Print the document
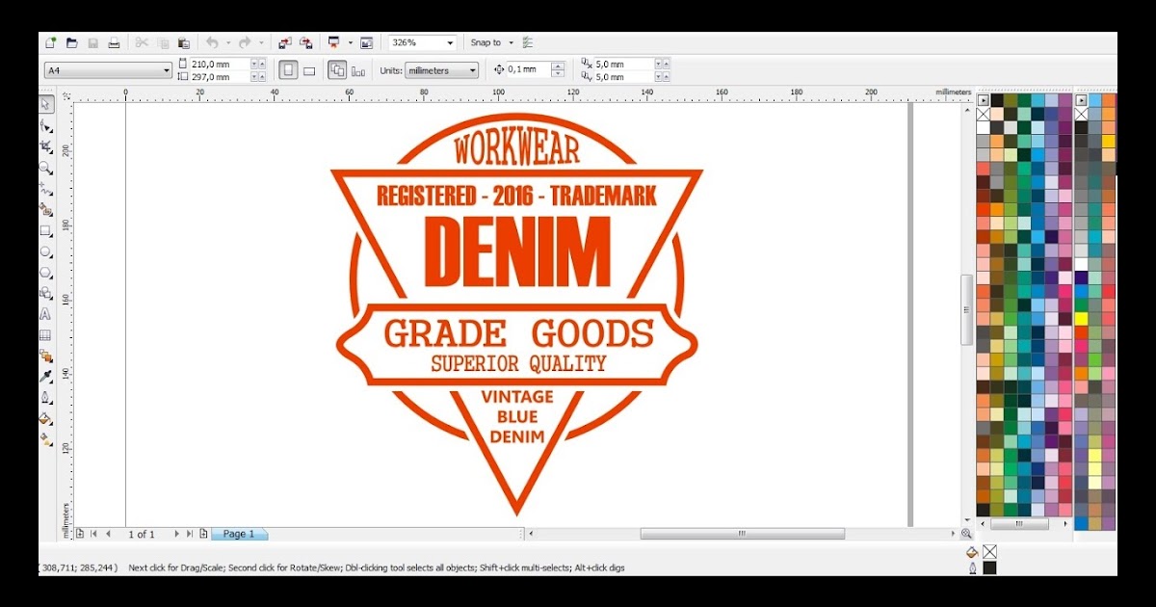The image size is (1156, 607). 114,42
